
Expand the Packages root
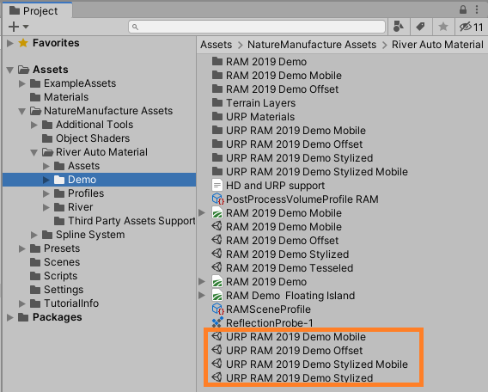(x=10, y=317)
